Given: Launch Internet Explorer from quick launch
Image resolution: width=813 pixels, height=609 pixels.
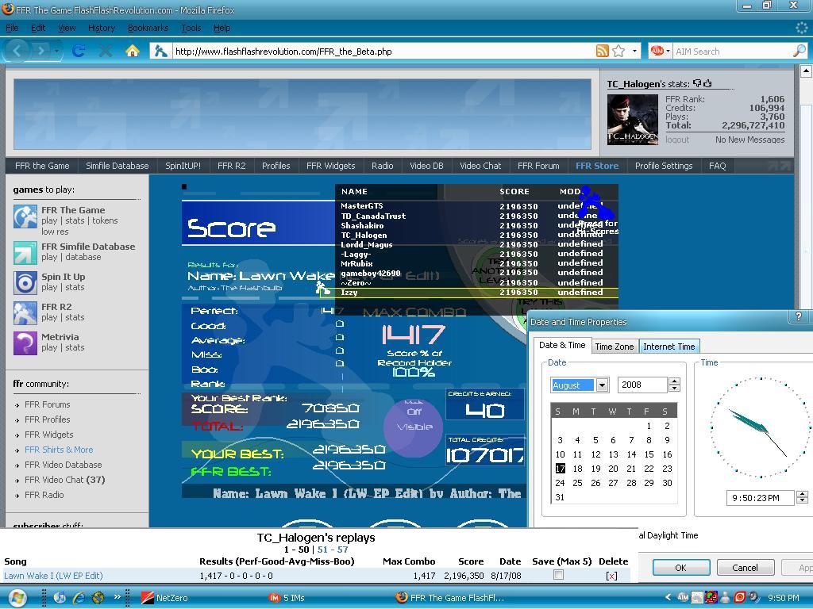Looking at the screenshot, I should coord(79,598).
